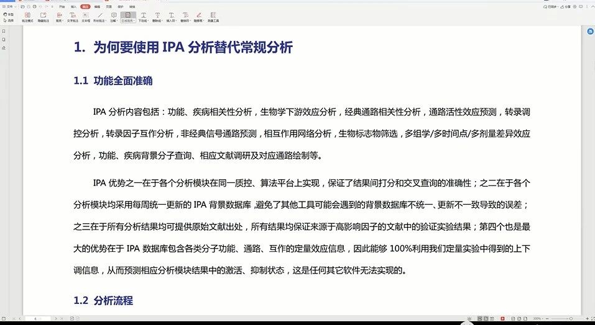Open the settings gear icon top right
The image size is (595, 325).
coord(575,6)
